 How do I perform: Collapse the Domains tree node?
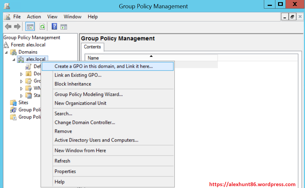(6, 52)
